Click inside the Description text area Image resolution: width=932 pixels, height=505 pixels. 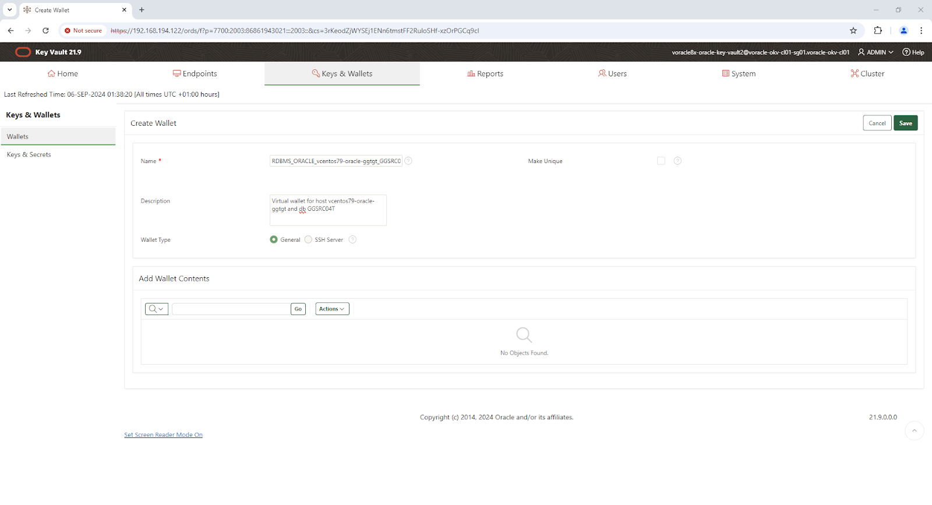click(328, 210)
